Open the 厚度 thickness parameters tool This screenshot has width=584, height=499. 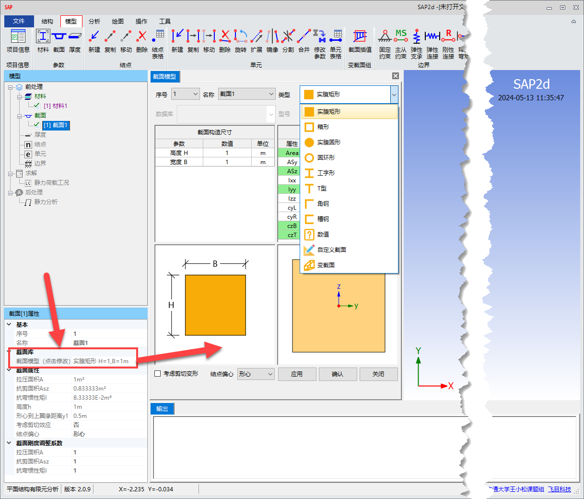point(75,41)
